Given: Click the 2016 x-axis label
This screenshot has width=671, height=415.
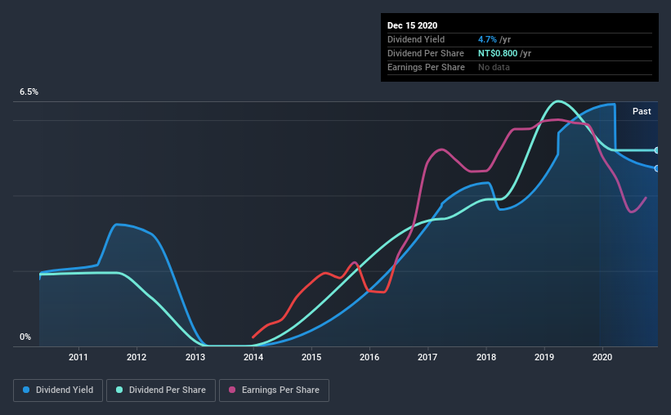Looking at the screenshot, I should tap(369, 357).
